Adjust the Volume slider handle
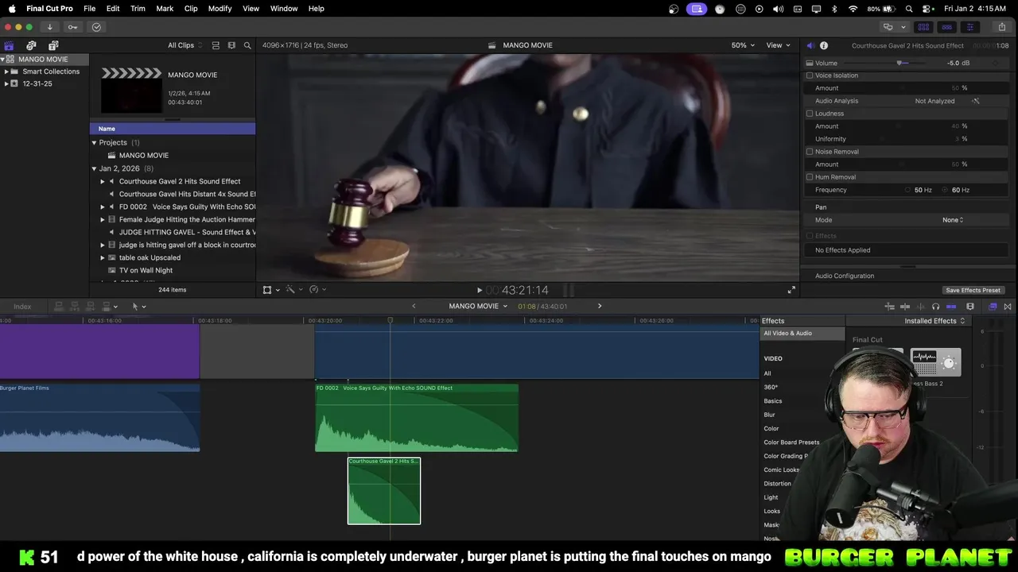This screenshot has width=1018, height=572. click(x=899, y=63)
